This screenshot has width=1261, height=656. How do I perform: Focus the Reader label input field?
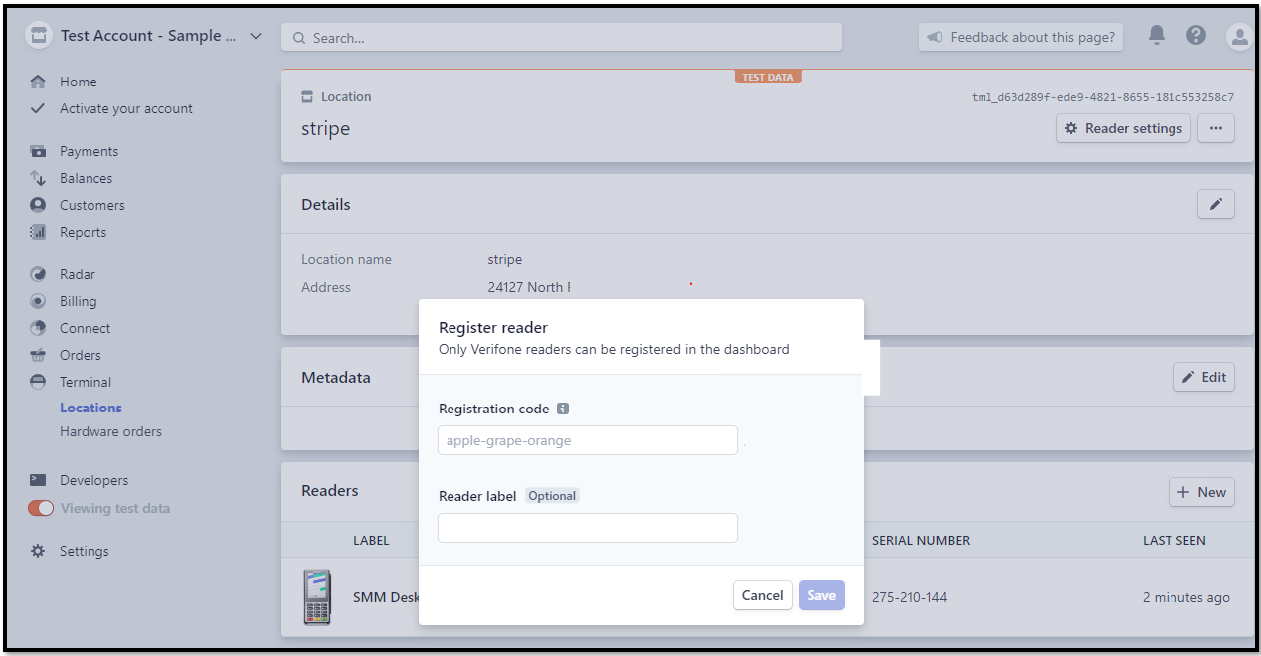(x=588, y=528)
